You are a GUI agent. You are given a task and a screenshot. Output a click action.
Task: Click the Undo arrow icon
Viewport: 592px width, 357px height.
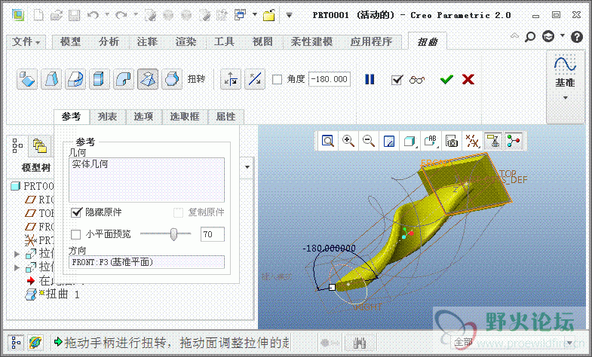coord(93,16)
